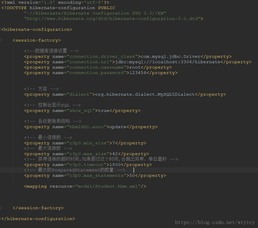Click the connection.username attribute value

(97, 67)
